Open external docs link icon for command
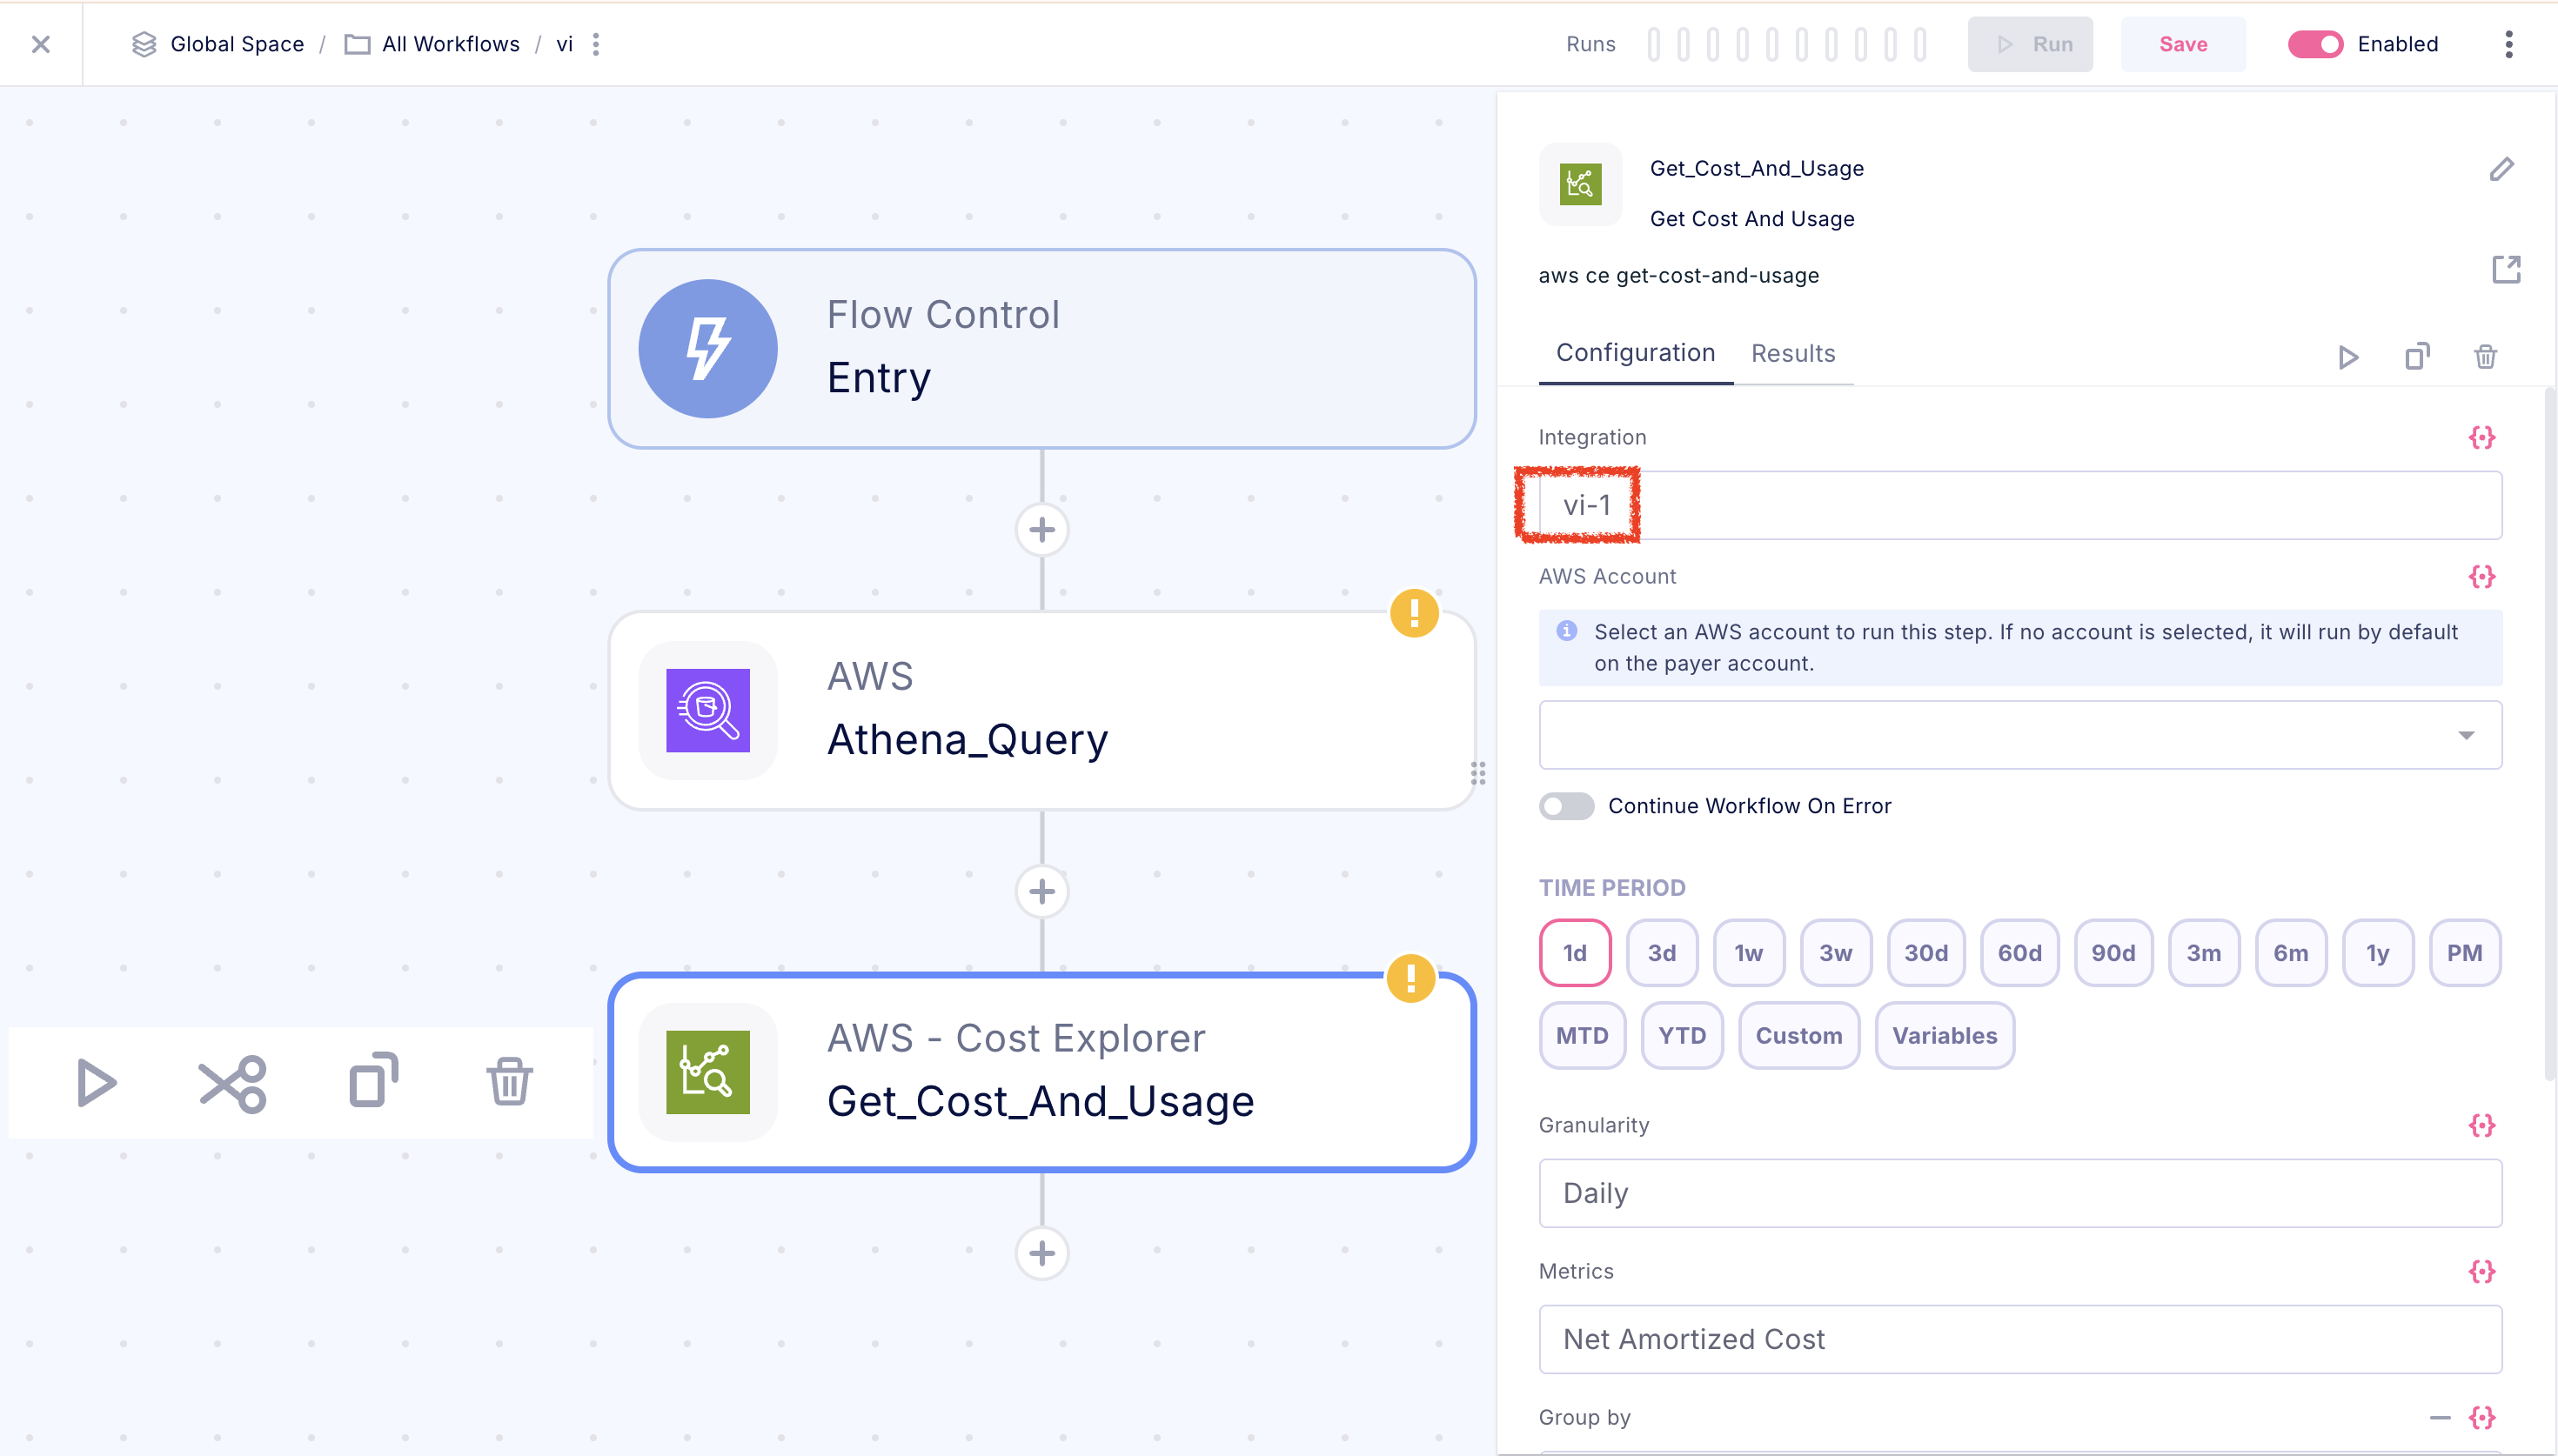2558x1456 pixels. pos(2505,270)
